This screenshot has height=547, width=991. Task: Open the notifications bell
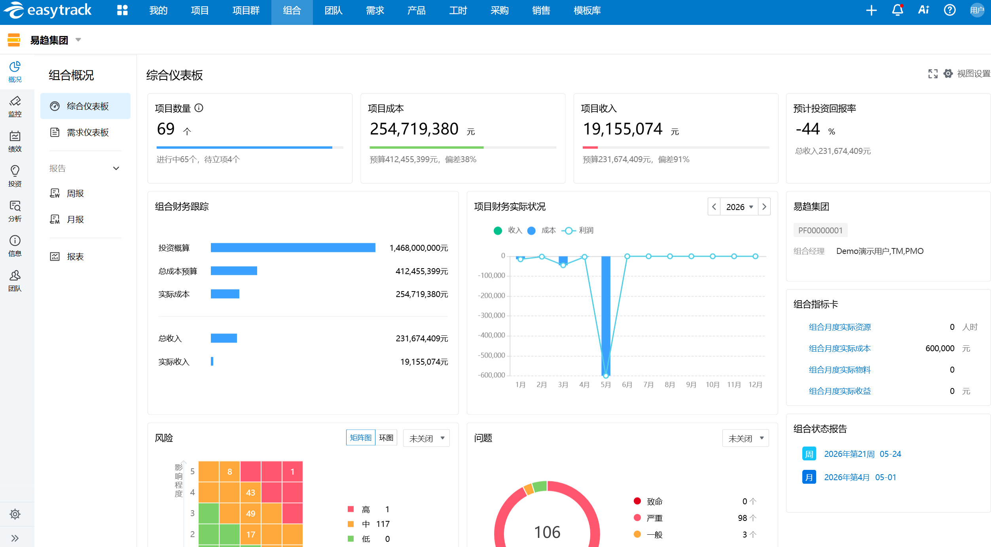tap(897, 10)
